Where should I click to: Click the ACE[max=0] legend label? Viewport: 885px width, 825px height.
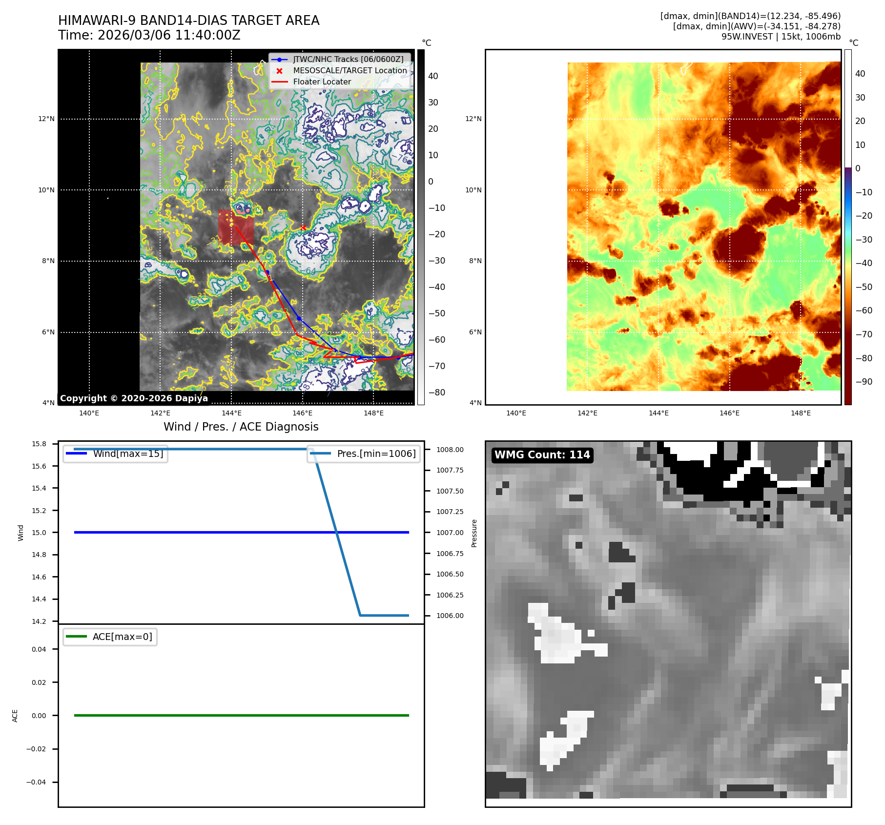122,637
